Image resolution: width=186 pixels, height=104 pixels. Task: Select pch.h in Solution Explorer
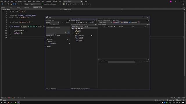tap(80, 40)
